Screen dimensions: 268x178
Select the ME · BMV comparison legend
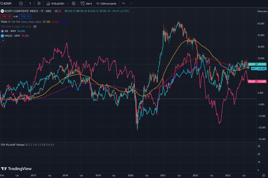(x=10, y=31)
